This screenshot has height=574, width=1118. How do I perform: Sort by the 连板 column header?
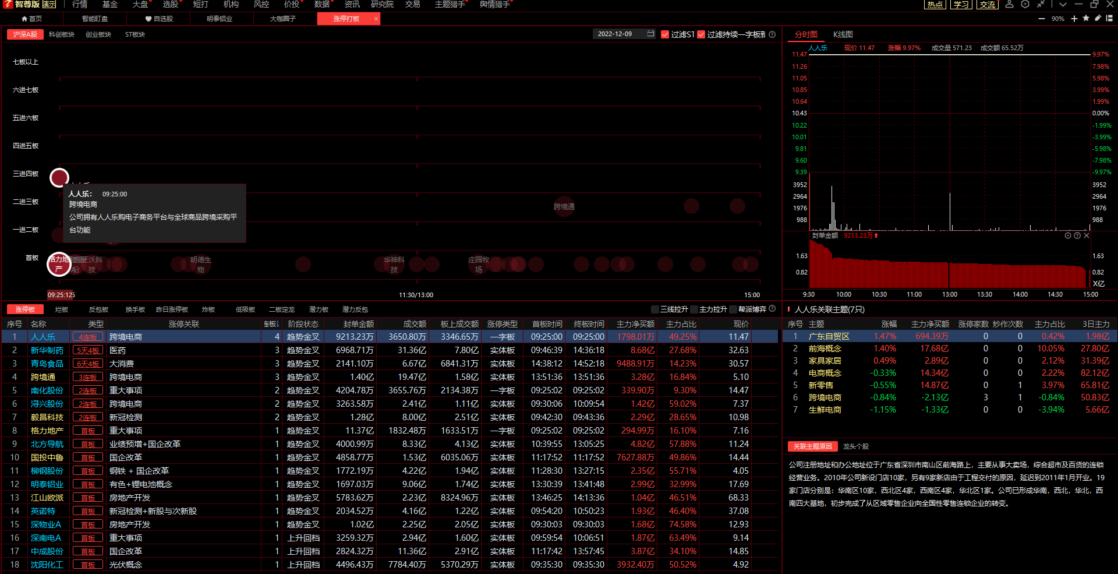(x=271, y=324)
